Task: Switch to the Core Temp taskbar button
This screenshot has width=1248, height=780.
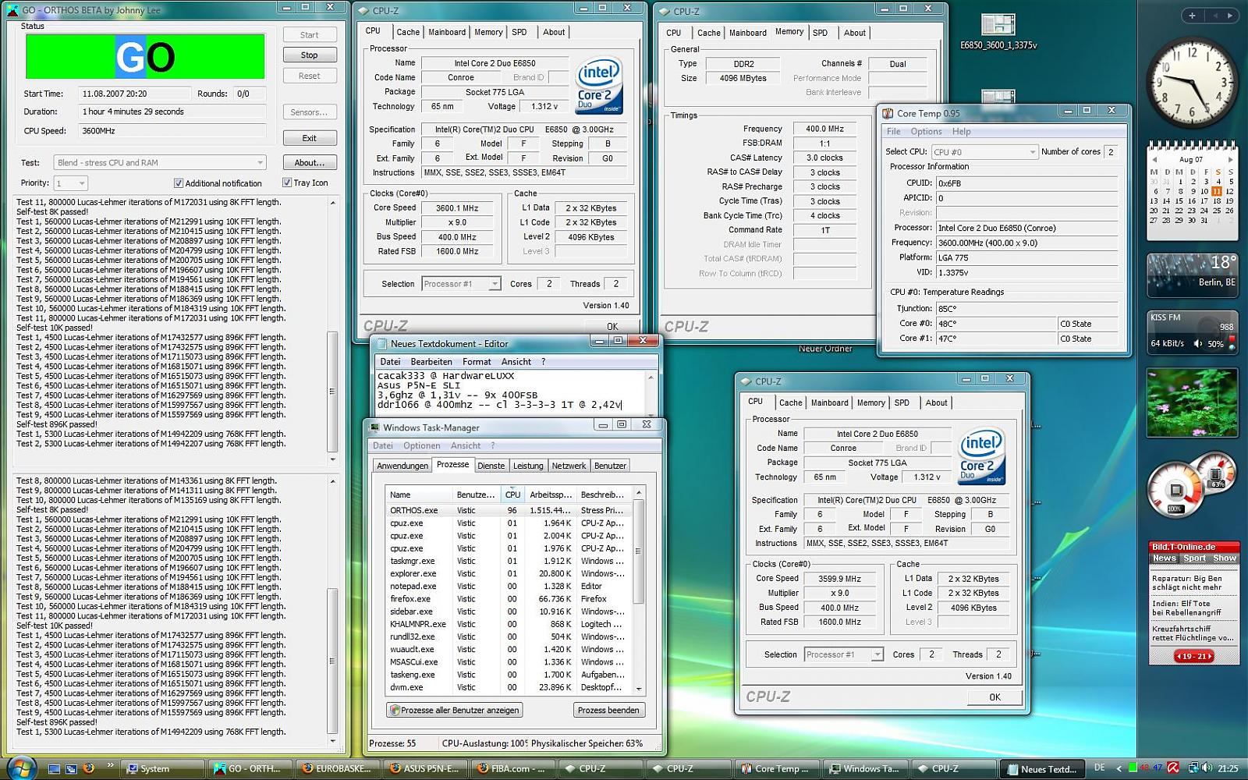Action: (779, 768)
